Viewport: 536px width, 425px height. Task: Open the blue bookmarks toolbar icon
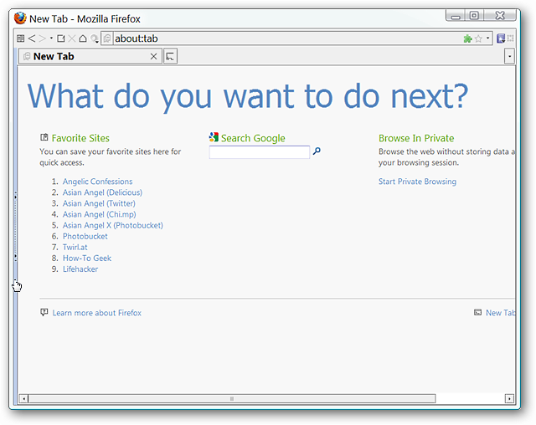501,38
